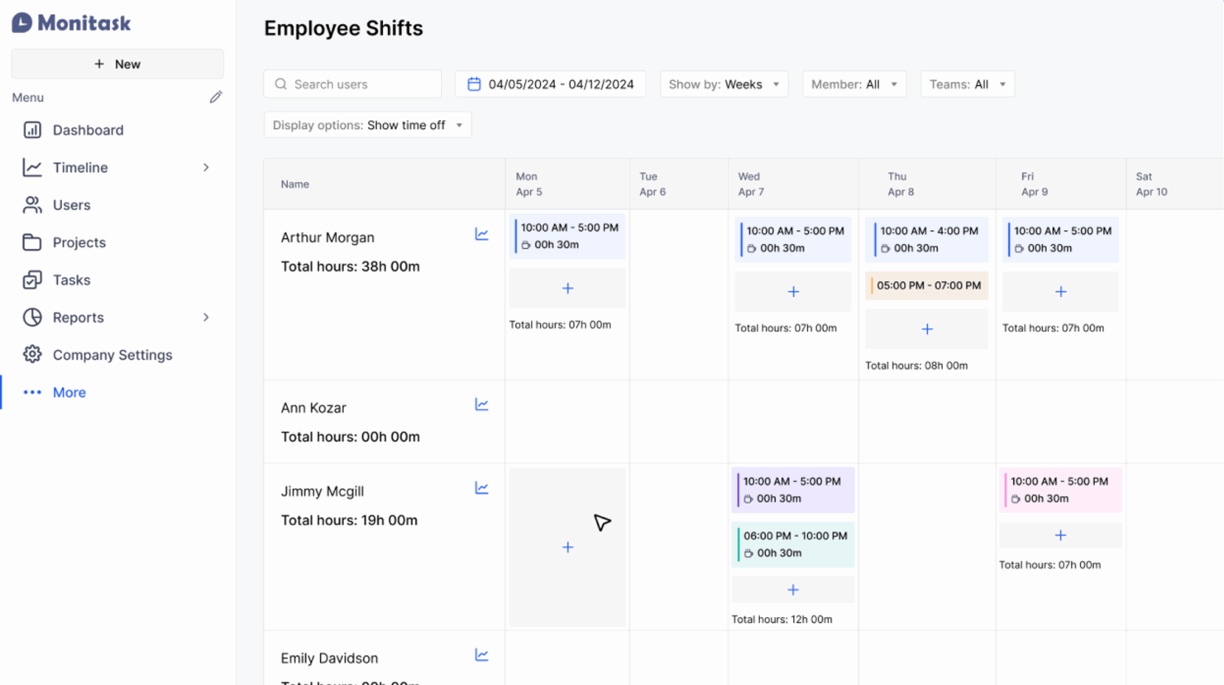Open Jimmy Mcgill's Friday pink 10:00 AM shift
The height and width of the screenshot is (685, 1224).
click(1060, 490)
